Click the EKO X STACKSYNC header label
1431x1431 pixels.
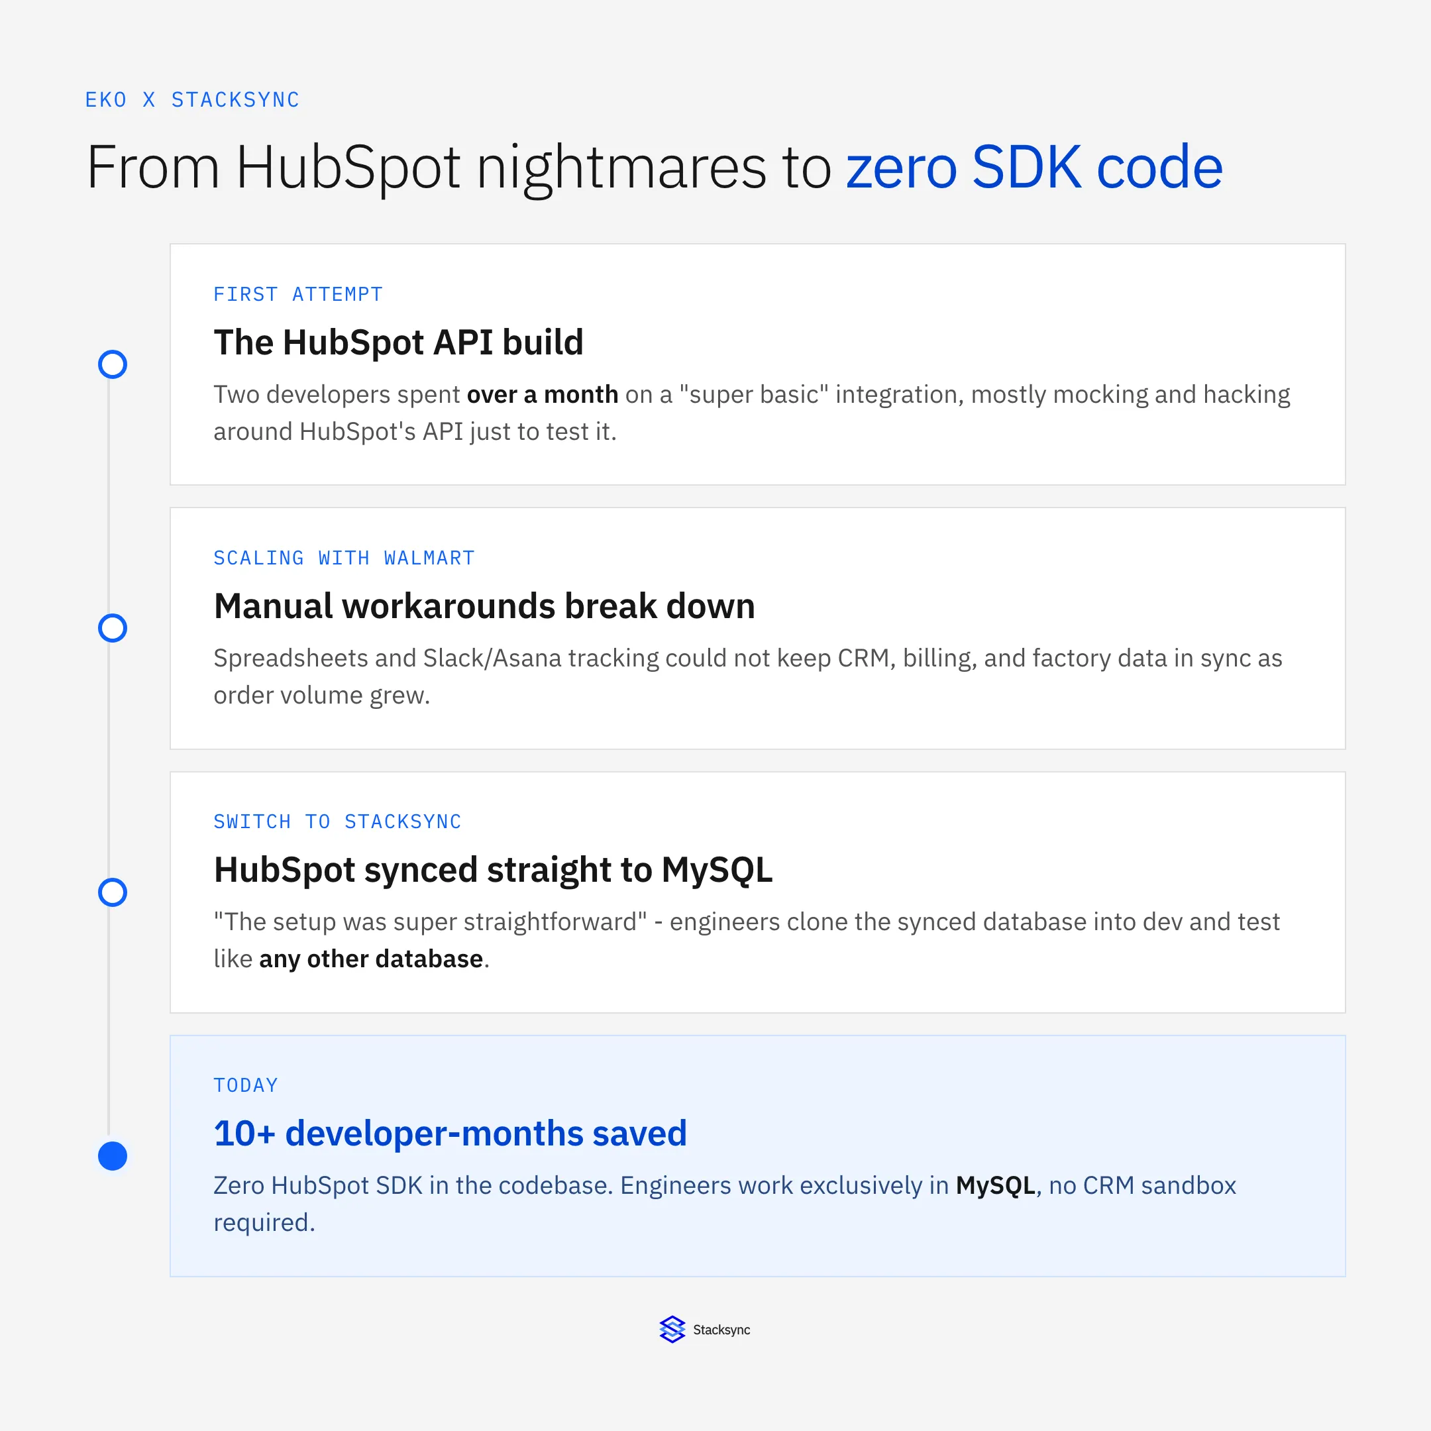pos(193,100)
